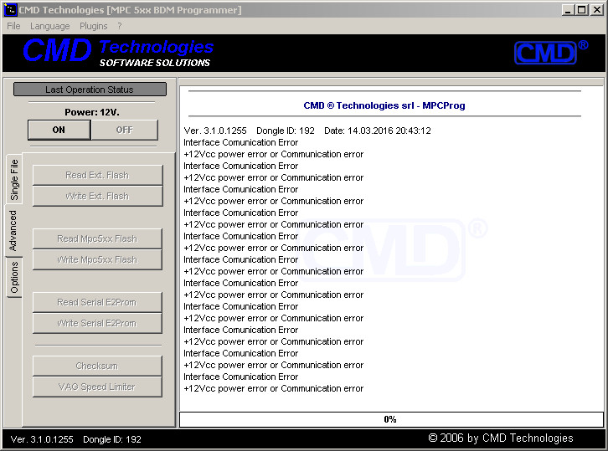Image resolution: width=608 pixels, height=451 pixels.
Task: Click '© 2006 by CMD Technologies' footer text
Action: pyautogui.click(x=501, y=438)
